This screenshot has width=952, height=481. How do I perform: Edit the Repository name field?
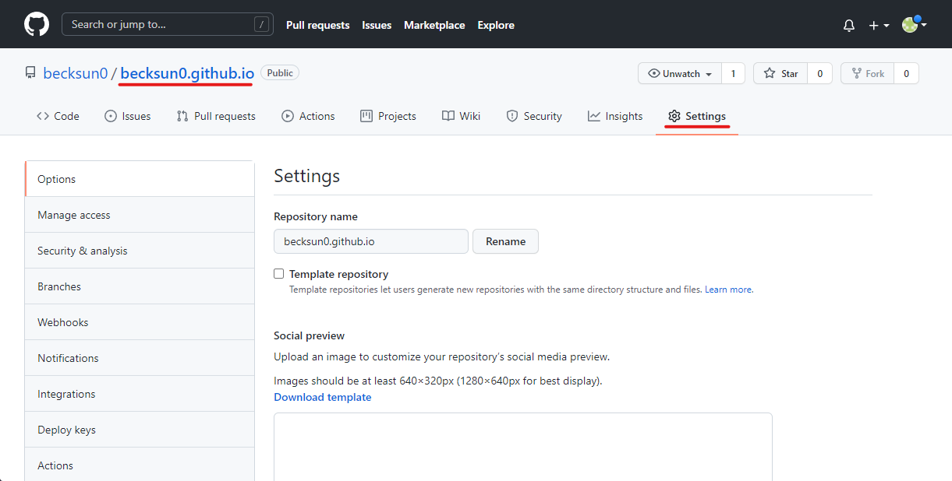[371, 241]
